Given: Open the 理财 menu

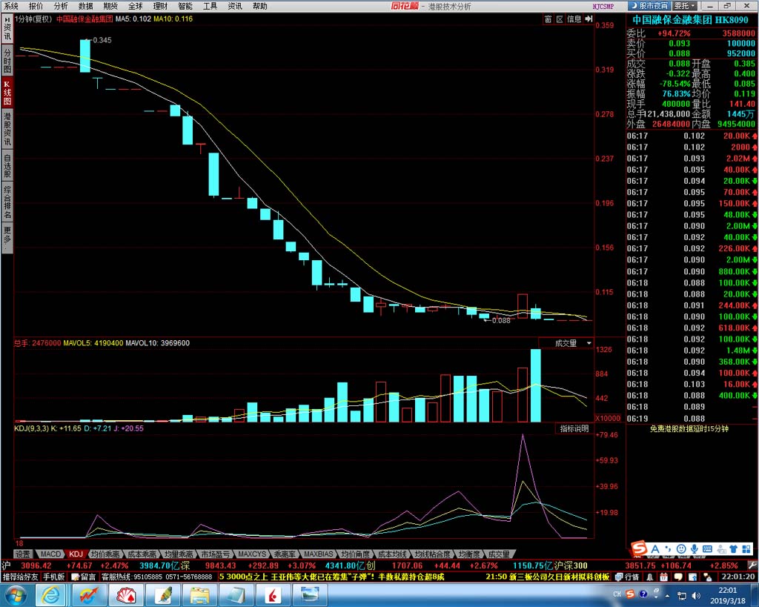Looking at the screenshot, I should pos(160,6).
